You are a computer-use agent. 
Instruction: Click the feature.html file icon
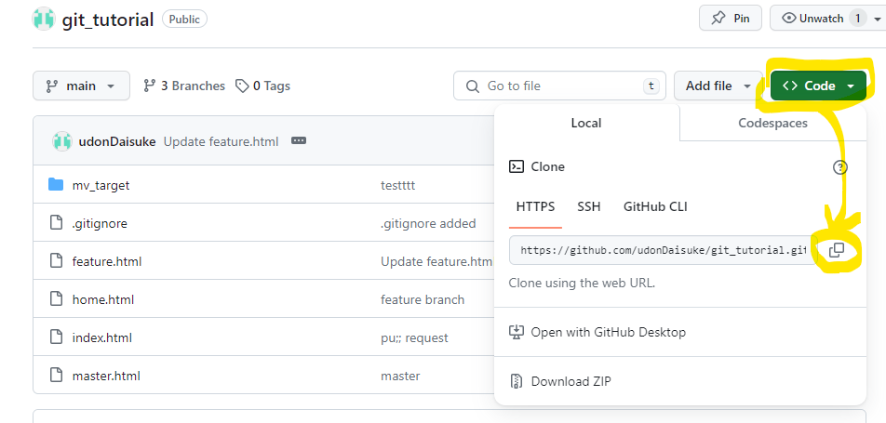point(56,261)
